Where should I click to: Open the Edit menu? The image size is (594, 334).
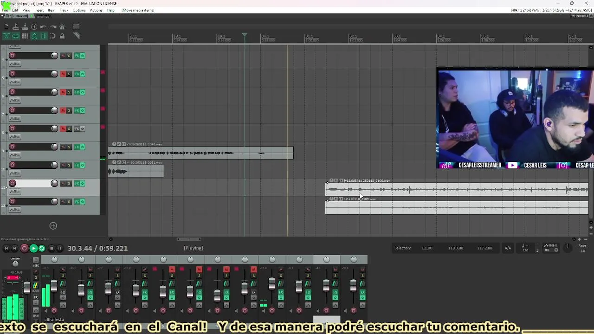[15, 10]
